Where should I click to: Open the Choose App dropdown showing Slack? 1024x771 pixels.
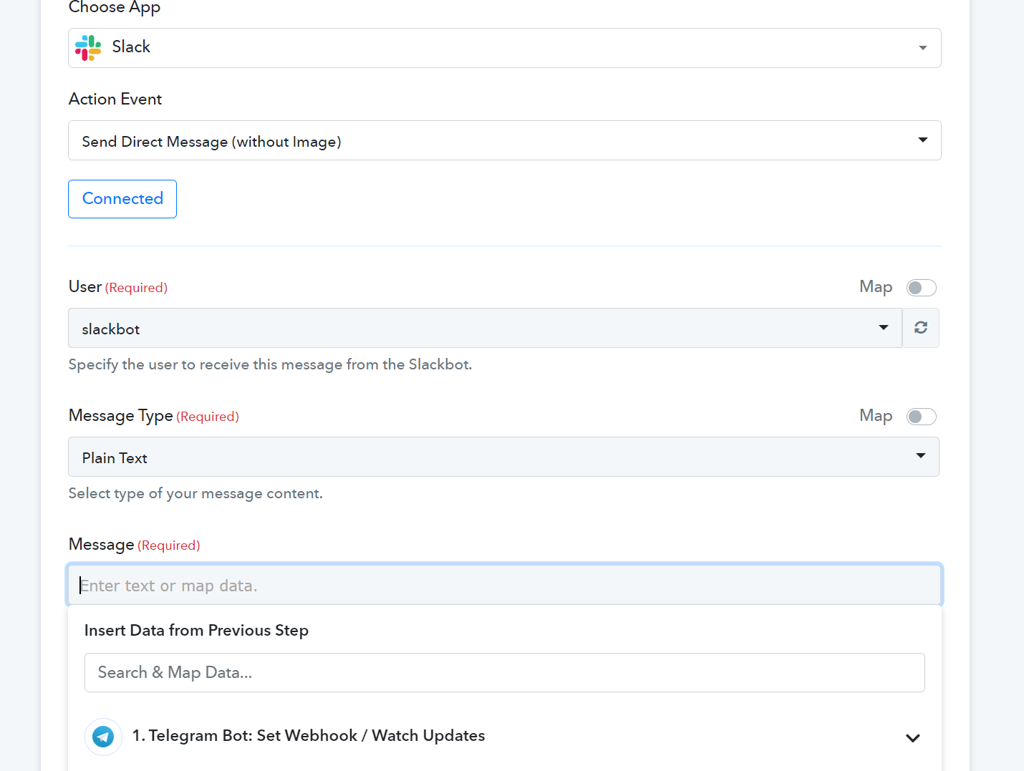click(x=504, y=48)
